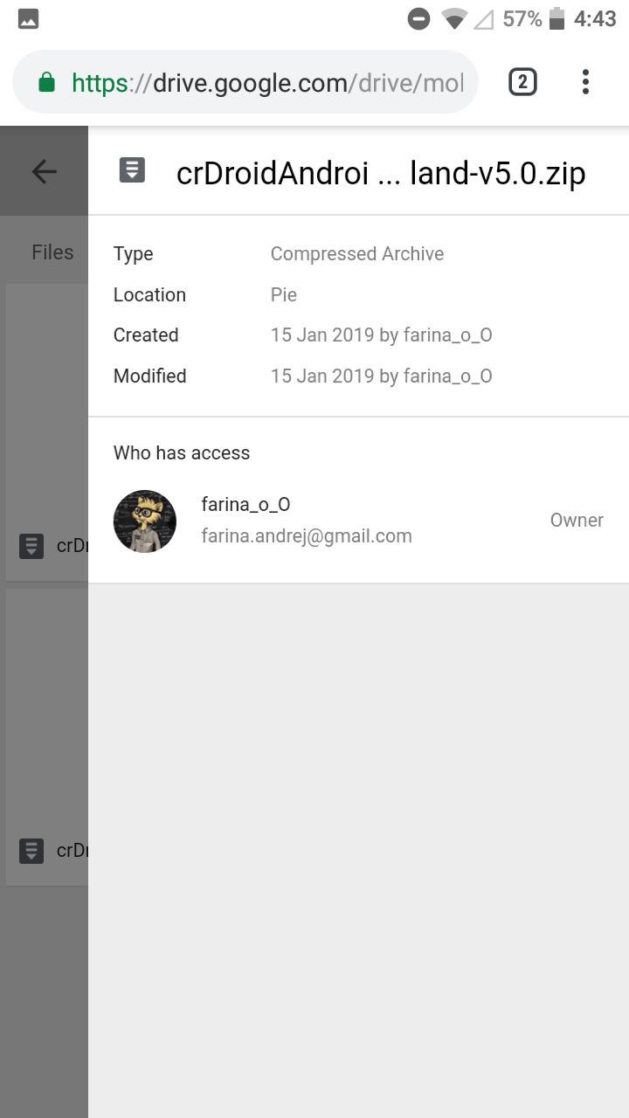Tap the Who has access heading
The image size is (629, 1118).
coord(182,452)
